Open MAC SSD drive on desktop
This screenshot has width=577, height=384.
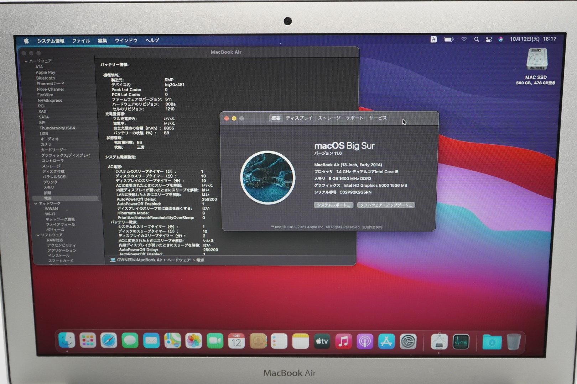[536, 60]
